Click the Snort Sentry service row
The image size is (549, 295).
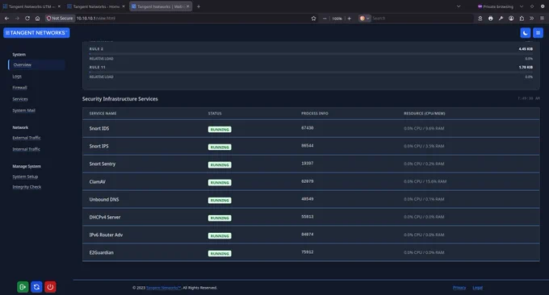pyautogui.click(x=311, y=164)
